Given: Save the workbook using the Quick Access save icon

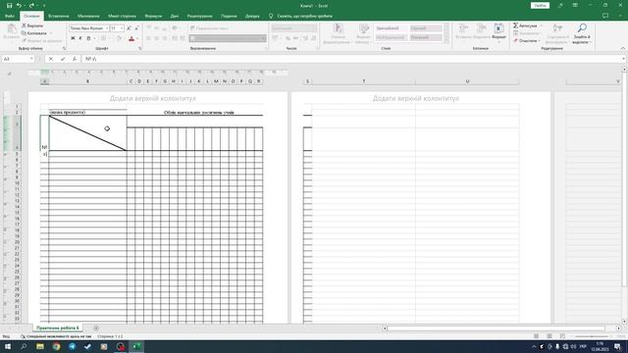Looking at the screenshot, I should [x=9, y=6].
